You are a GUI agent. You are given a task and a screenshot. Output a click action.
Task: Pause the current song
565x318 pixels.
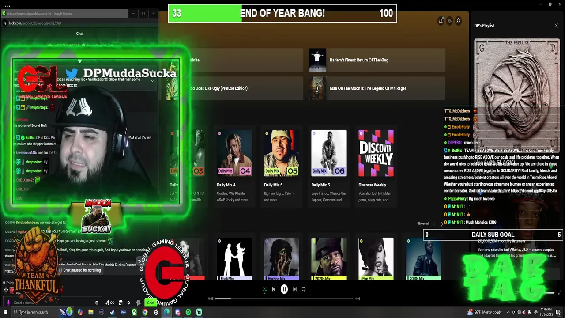[284, 289]
